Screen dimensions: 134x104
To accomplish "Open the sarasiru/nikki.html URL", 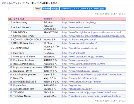I will pyautogui.click(x=92, y=96).
